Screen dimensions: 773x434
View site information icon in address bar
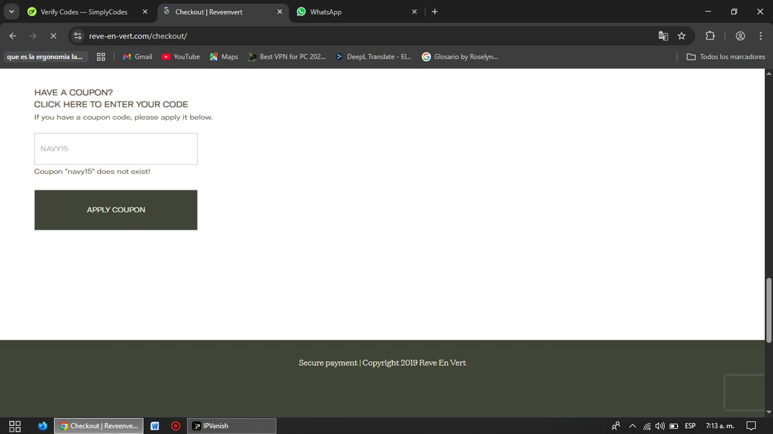point(78,36)
